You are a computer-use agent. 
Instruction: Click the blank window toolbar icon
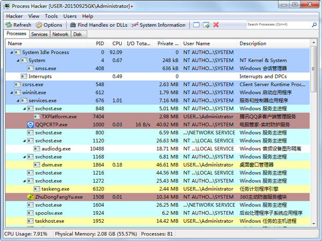pyautogui.click(x=196, y=25)
